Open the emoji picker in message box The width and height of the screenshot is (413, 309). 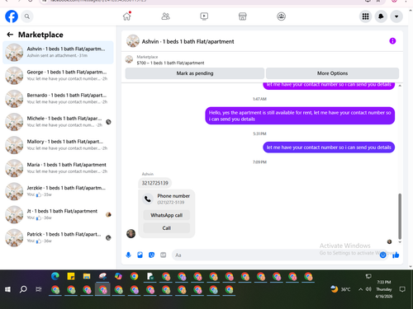[383, 255]
